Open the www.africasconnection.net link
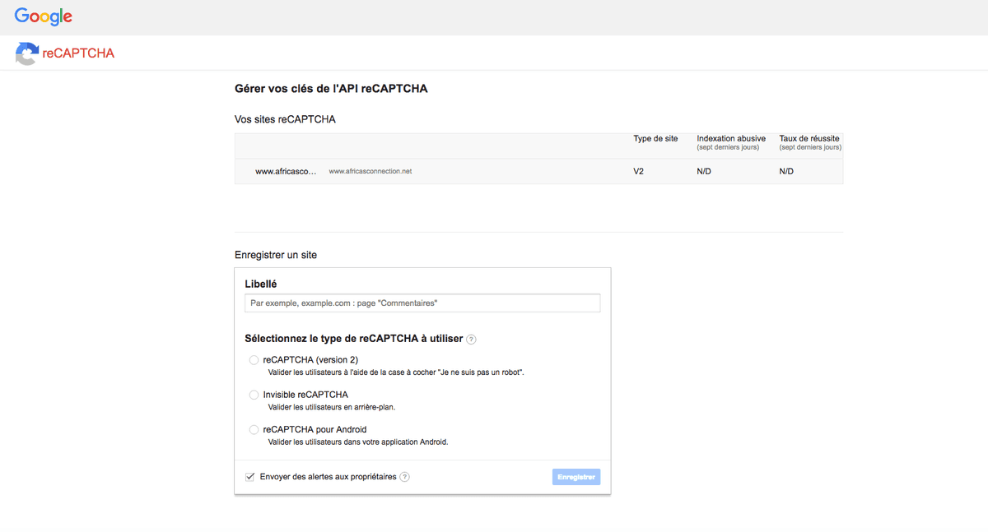The width and height of the screenshot is (988, 532). pyautogui.click(x=370, y=171)
